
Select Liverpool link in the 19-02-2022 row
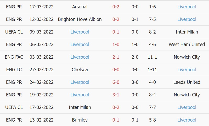point(80,95)
